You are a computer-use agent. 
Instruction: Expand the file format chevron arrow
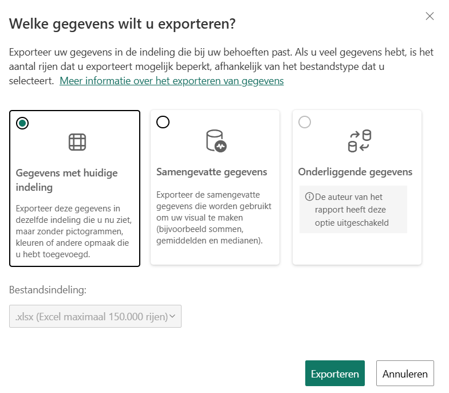[174, 316]
